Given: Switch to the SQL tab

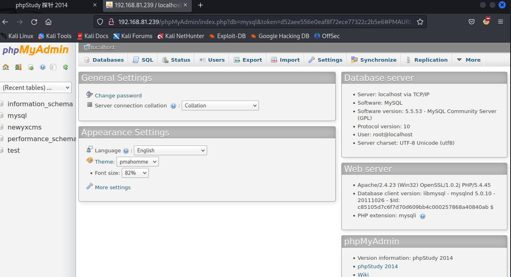Looking at the screenshot, I should 143,60.
